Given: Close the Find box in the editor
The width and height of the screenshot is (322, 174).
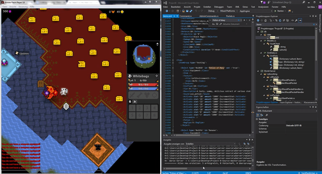Looking at the screenshot, I should click(250, 20).
